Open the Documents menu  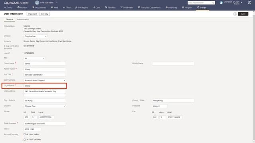pyautogui.click(x=39, y=8)
